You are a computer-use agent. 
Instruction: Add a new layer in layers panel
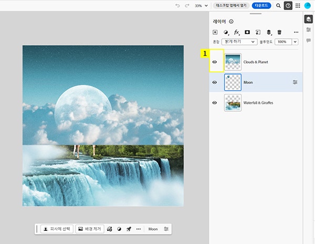pos(215,33)
